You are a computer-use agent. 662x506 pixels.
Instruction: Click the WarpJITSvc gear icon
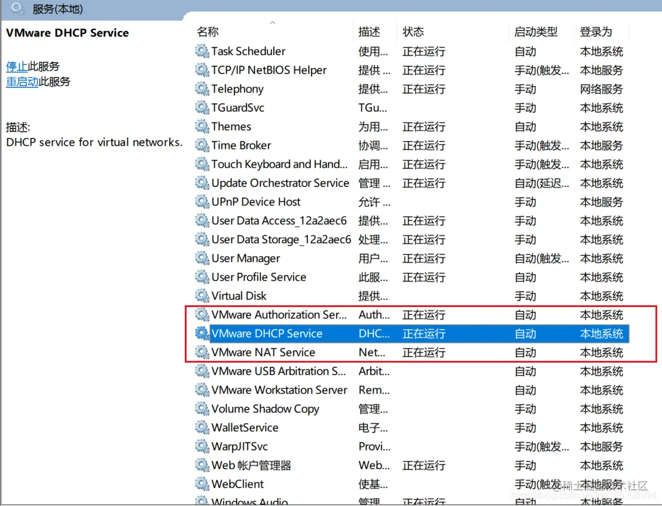202,446
